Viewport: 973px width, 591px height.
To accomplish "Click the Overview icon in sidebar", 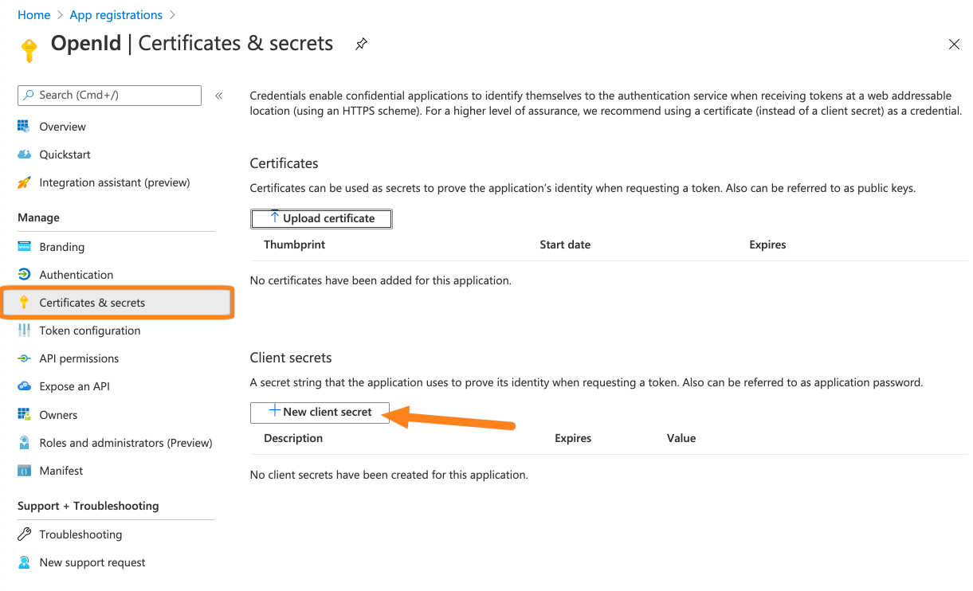I will 24,127.
